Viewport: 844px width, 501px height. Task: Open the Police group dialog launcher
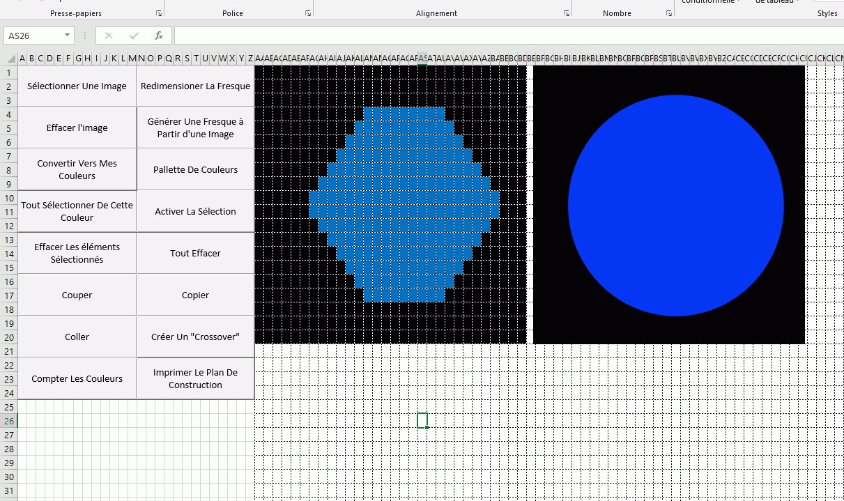(308, 13)
